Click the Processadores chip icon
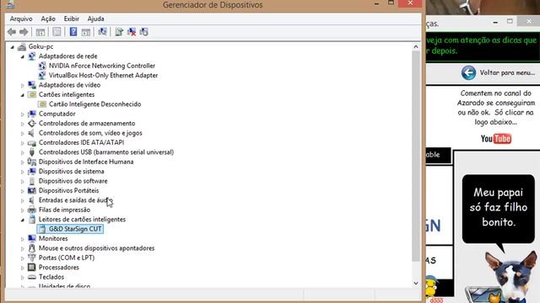Screen dimensions: 540x303 (32, 268)
